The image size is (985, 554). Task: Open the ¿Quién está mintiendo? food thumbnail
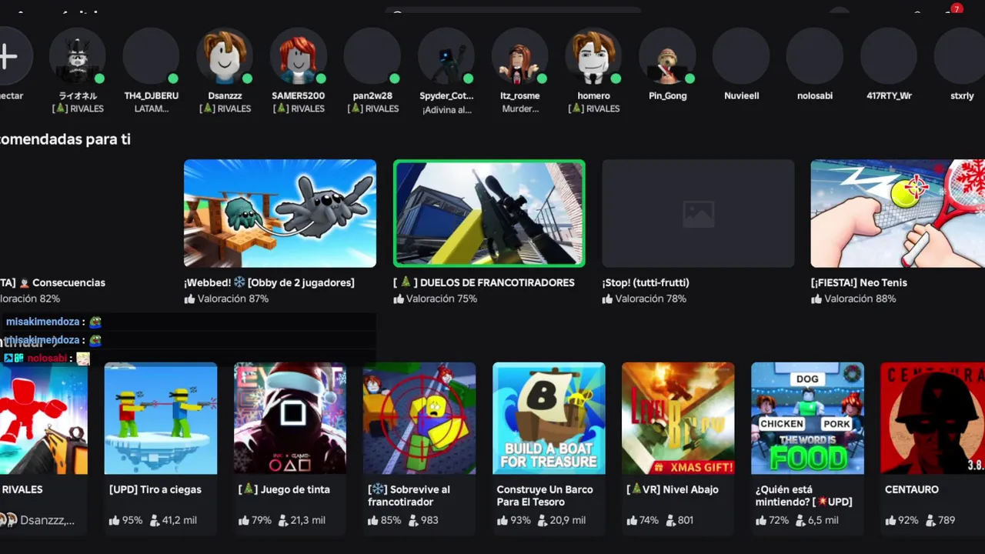tap(807, 418)
